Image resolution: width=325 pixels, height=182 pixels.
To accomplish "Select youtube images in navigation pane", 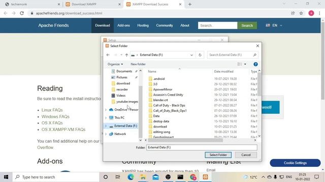I will pos(125,102).
